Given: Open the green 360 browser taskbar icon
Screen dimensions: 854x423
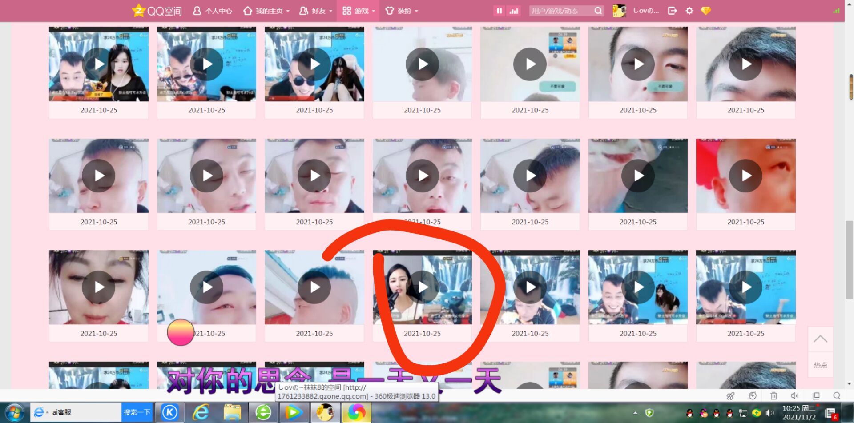Looking at the screenshot, I should tap(263, 412).
